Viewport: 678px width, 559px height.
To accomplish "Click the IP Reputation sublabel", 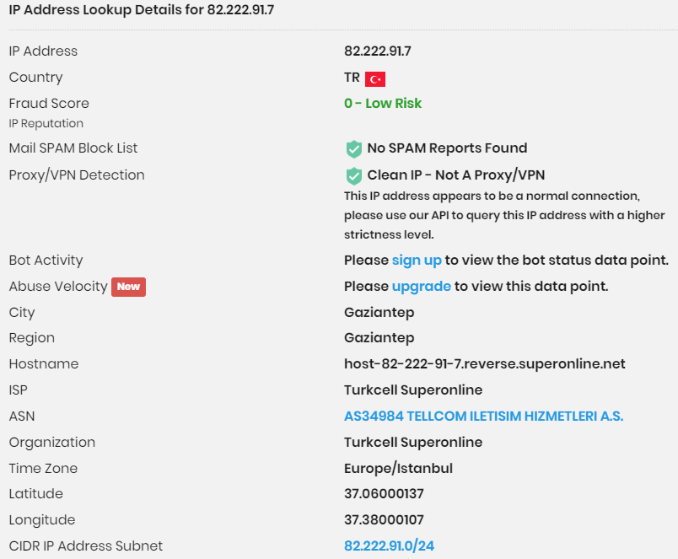I will pos(46,124).
